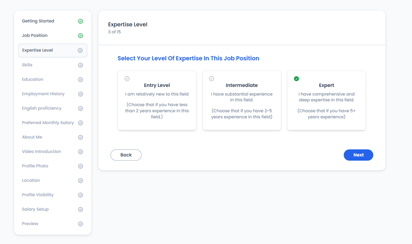Click the green Expert selected checkmark
The image size is (412, 244).
[x=296, y=79]
